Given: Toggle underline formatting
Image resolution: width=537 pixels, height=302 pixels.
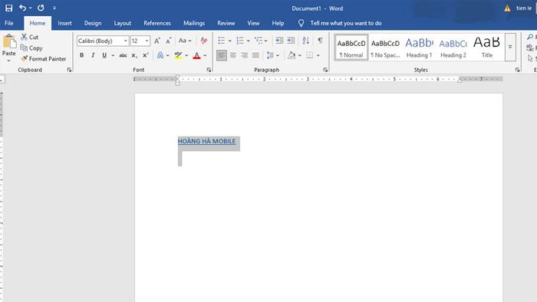Looking at the screenshot, I should click(104, 55).
